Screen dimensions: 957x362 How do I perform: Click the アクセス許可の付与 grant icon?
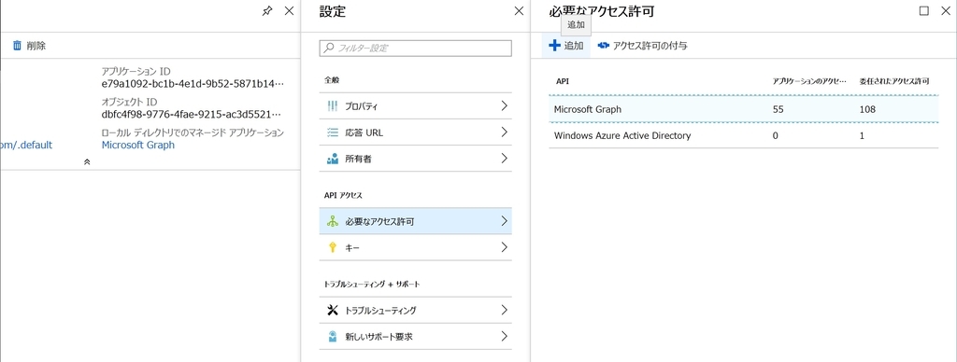(604, 45)
